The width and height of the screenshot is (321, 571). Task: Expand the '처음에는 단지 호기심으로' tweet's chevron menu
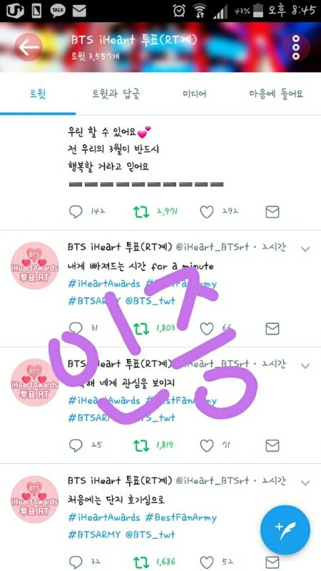tap(305, 483)
